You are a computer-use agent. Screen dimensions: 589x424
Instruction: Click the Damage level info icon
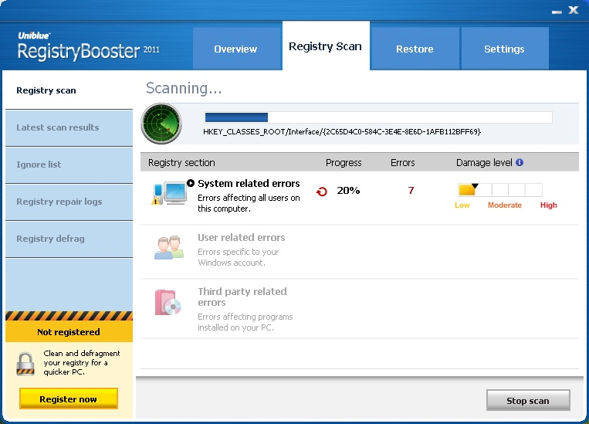click(520, 162)
